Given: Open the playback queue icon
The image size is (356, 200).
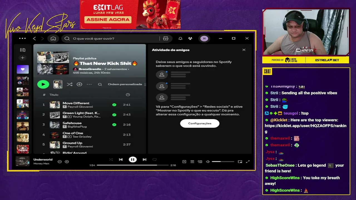Looking at the screenshot, I should (x=192, y=162).
